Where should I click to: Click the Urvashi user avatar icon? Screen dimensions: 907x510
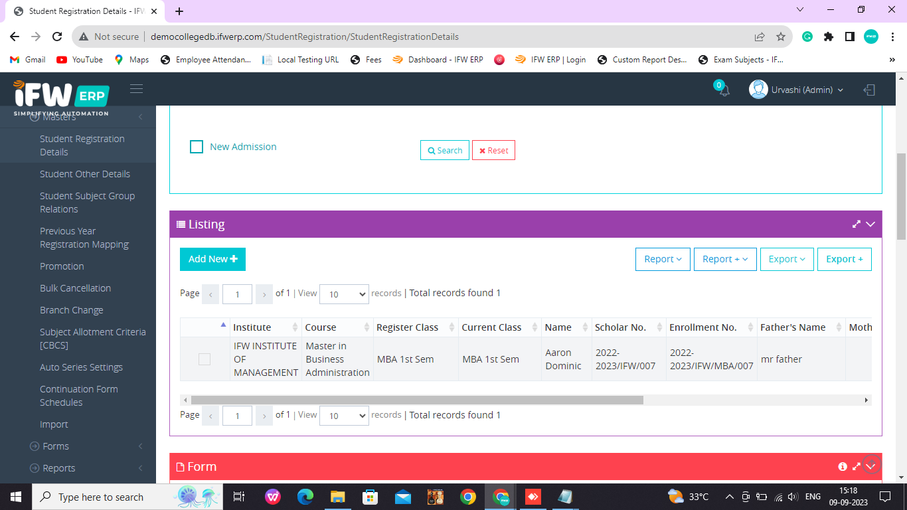[758, 90]
